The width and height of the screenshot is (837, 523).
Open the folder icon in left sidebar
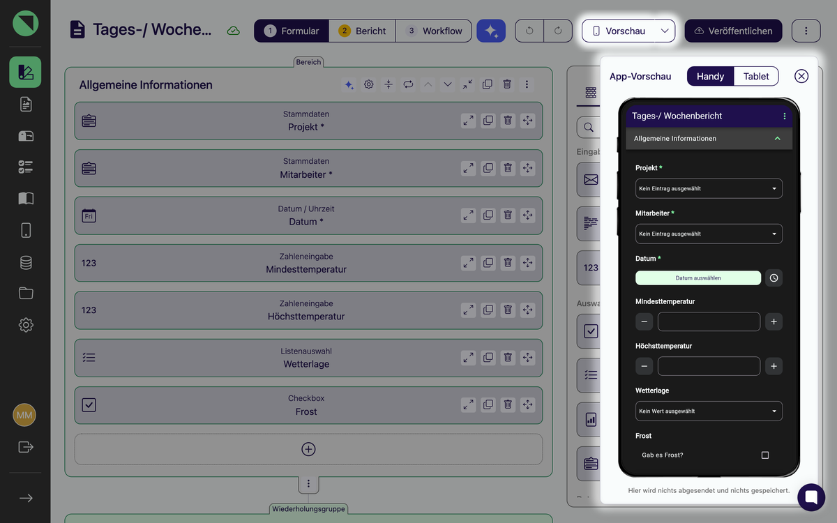[x=26, y=293]
